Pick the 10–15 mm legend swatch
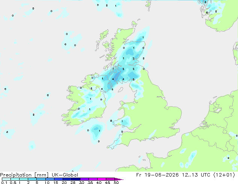Image resolution: width=238 pixels, height=184 pixels. tap(50, 179)
